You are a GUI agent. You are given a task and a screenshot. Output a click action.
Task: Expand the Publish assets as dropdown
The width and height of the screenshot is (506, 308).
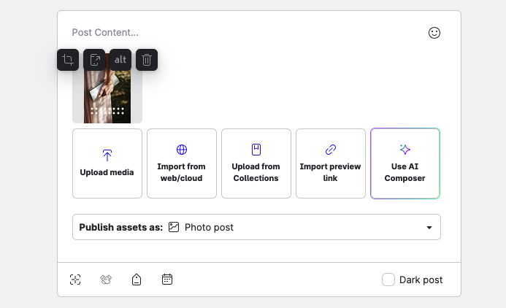(x=256, y=227)
